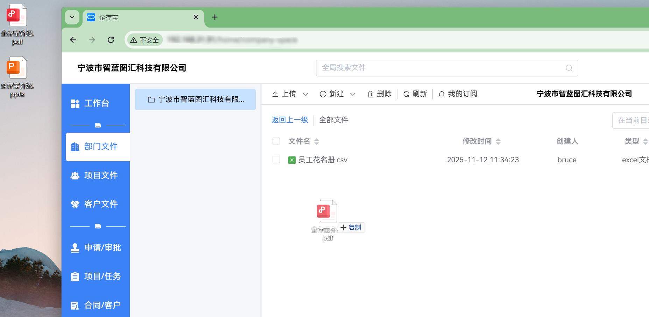The height and width of the screenshot is (317, 649).
Task: Click the 员工花名册.csv excel file icon
Action: tap(292, 160)
